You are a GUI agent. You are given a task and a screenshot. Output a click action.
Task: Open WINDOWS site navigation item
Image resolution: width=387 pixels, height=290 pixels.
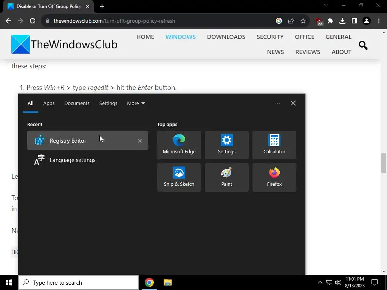pos(180,37)
